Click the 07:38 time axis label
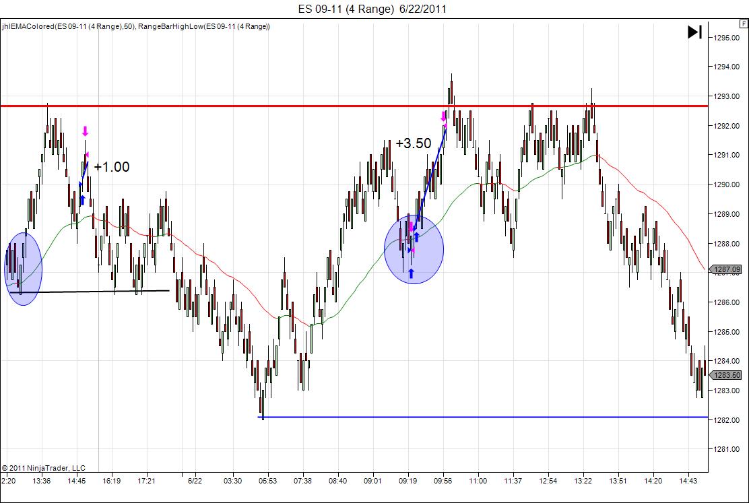 pos(302,481)
